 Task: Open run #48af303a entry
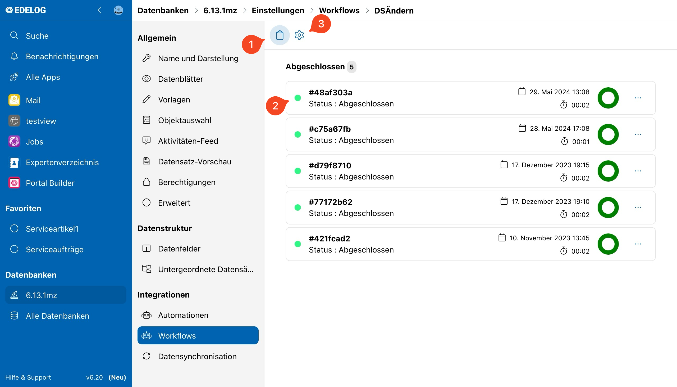[x=470, y=98]
